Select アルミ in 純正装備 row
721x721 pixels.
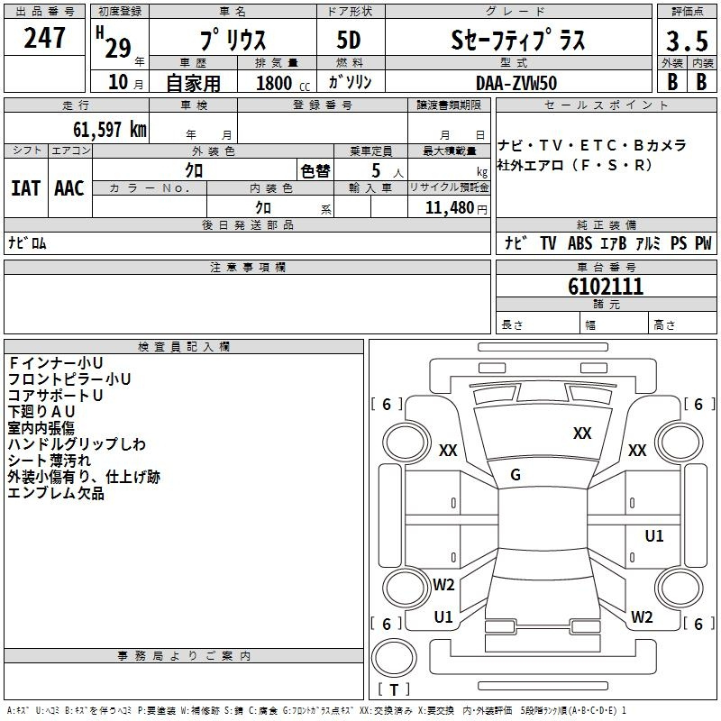pos(648,243)
